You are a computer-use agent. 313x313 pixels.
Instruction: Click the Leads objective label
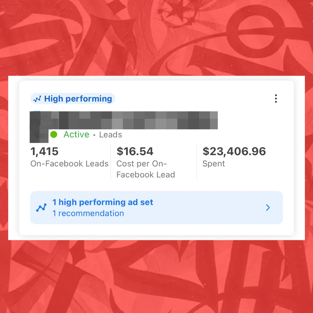[x=111, y=134]
